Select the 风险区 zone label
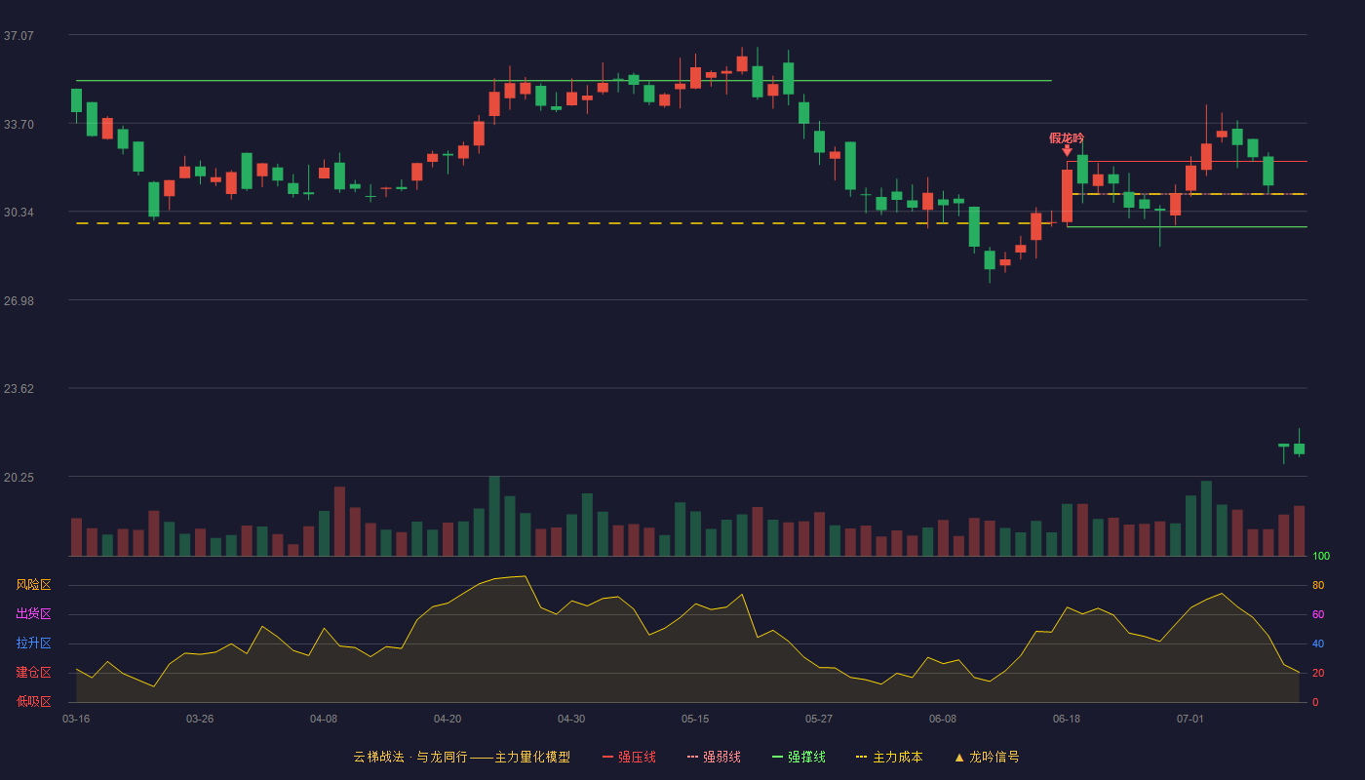Image resolution: width=1365 pixels, height=780 pixels. pos(34,585)
